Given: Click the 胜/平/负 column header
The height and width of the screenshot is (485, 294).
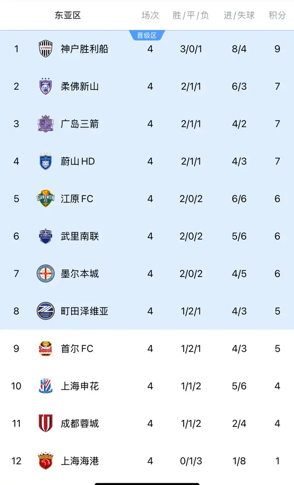Looking at the screenshot, I should pyautogui.click(x=191, y=15).
